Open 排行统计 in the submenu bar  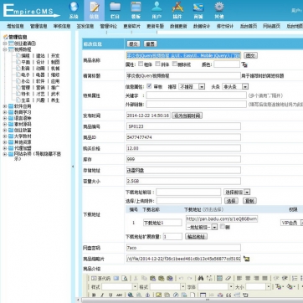click(x=225, y=26)
